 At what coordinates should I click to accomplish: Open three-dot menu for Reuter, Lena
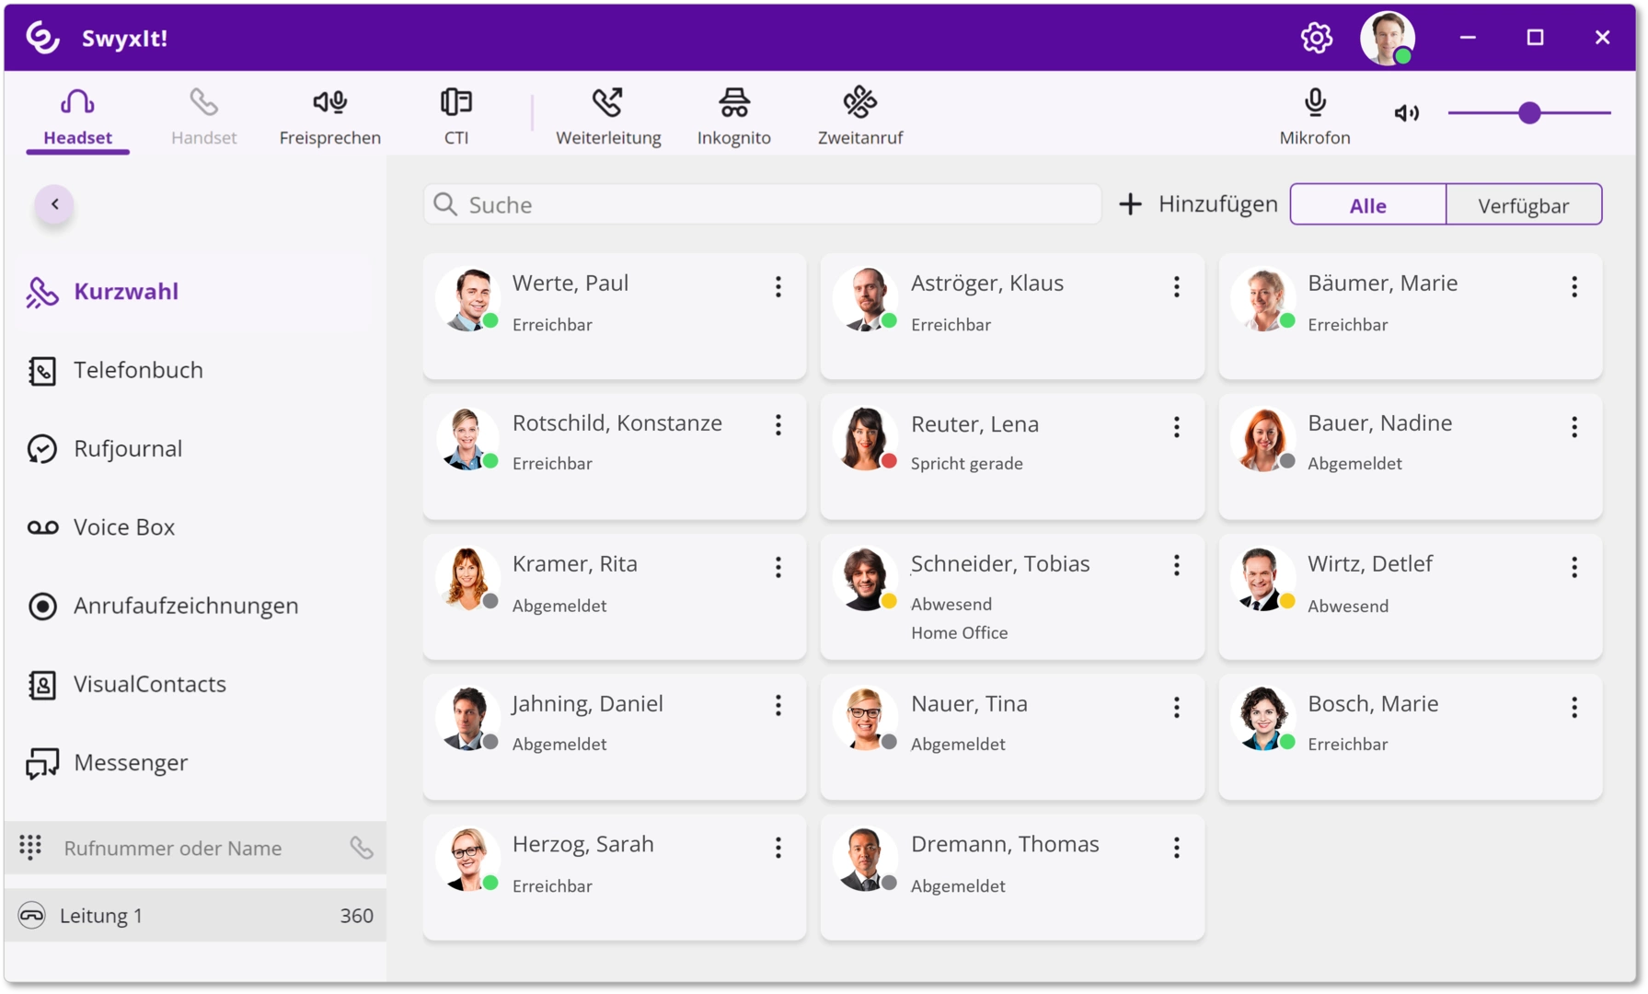click(x=1176, y=427)
